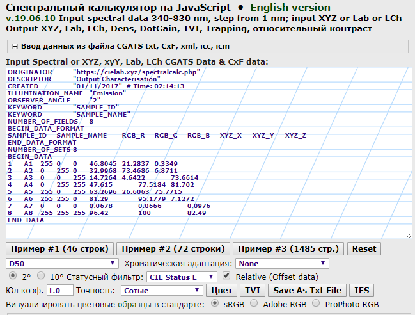Click the CREATED date "01/11/2017" text
Viewport: 415px width, 315px height.
point(97,86)
